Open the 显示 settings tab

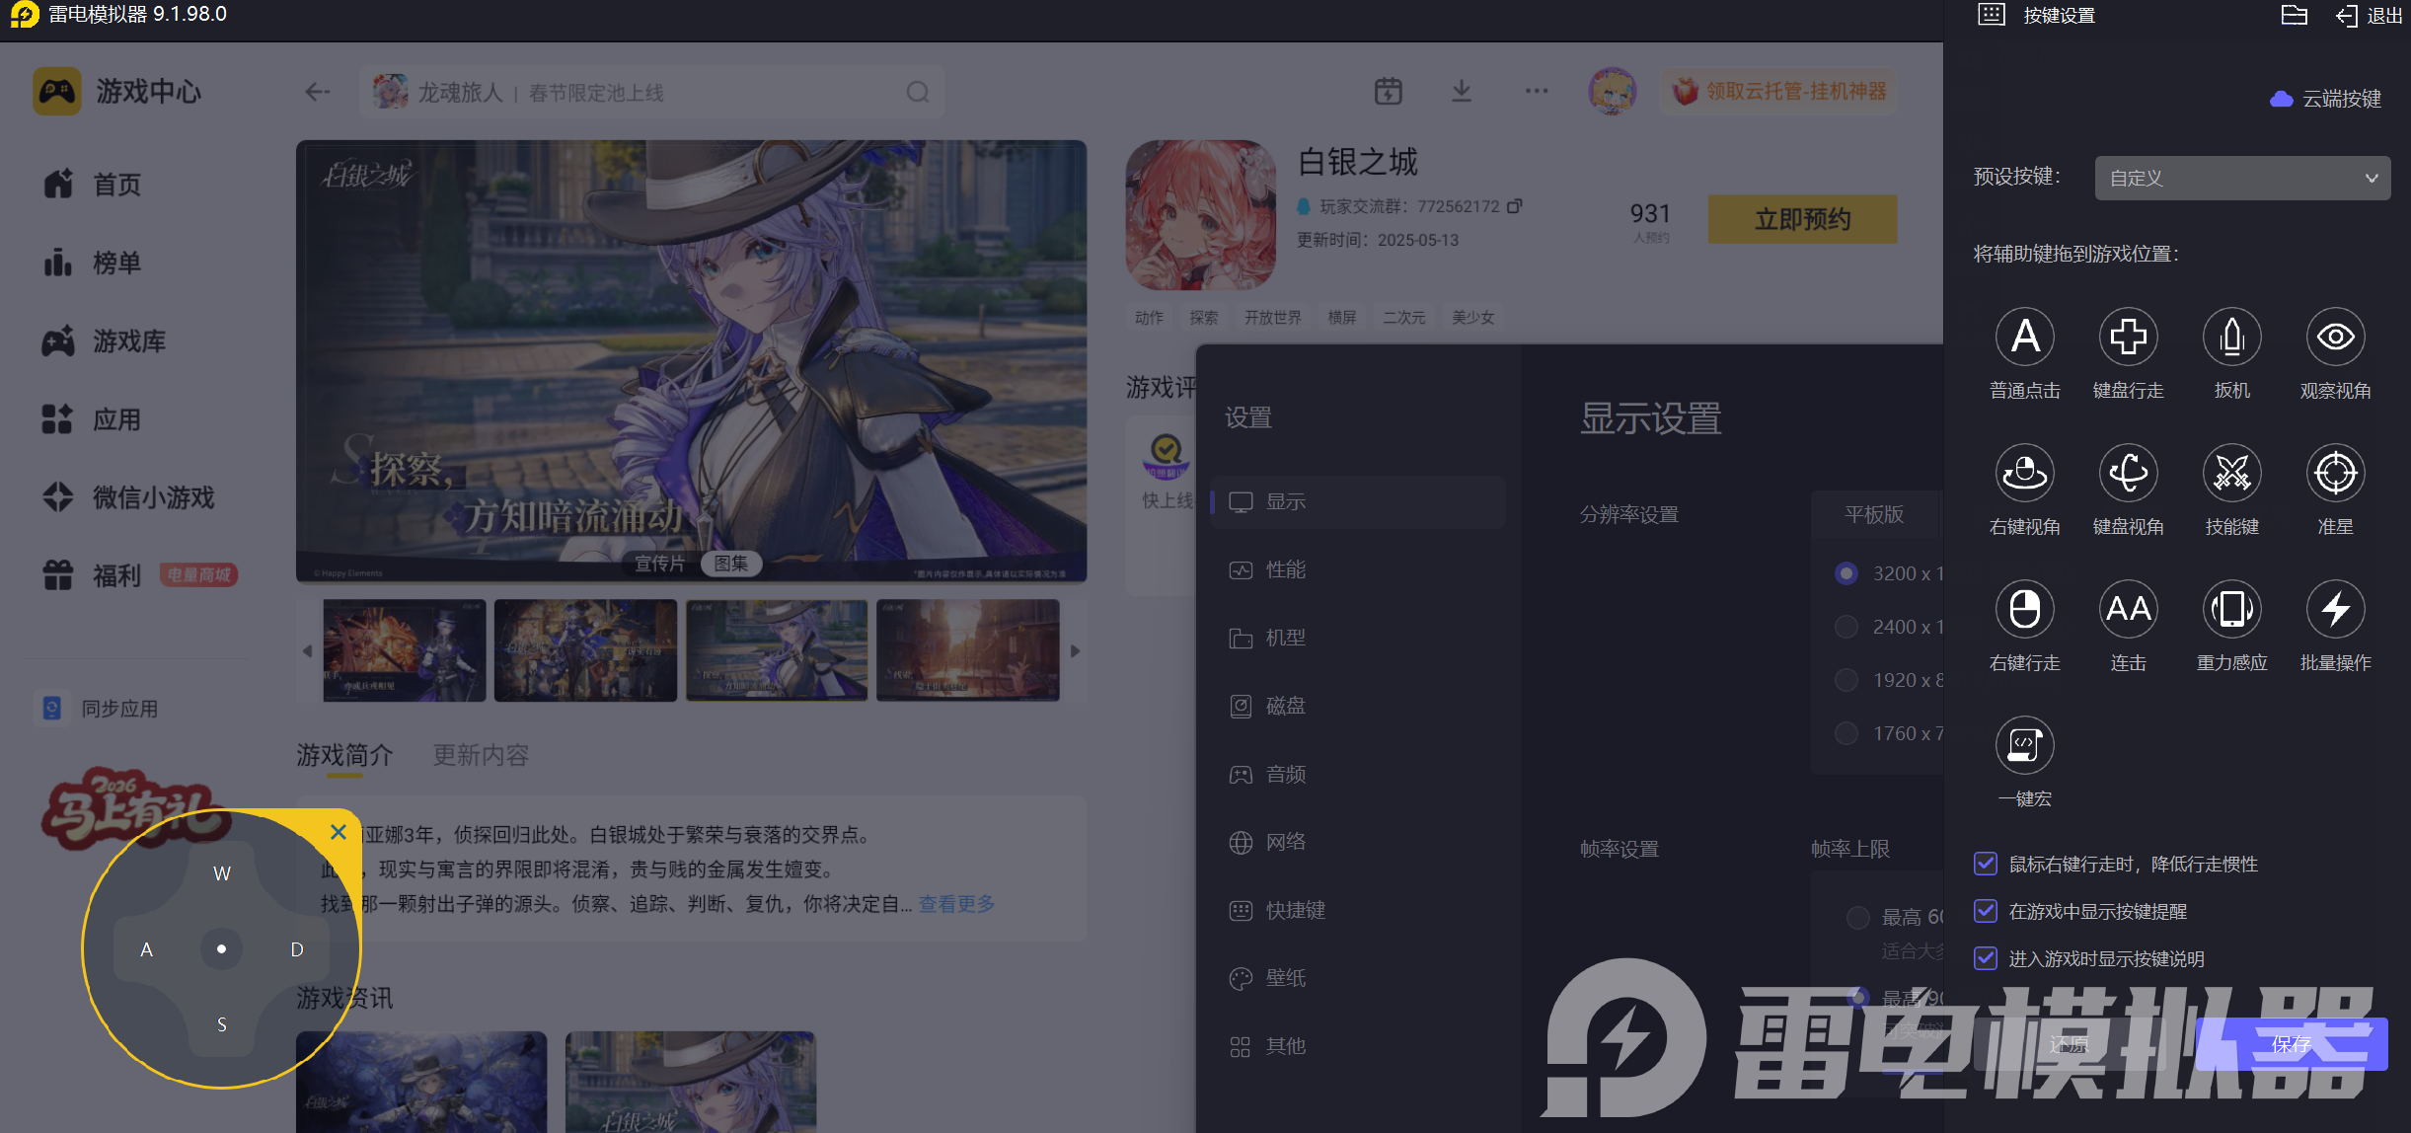(1358, 501)
